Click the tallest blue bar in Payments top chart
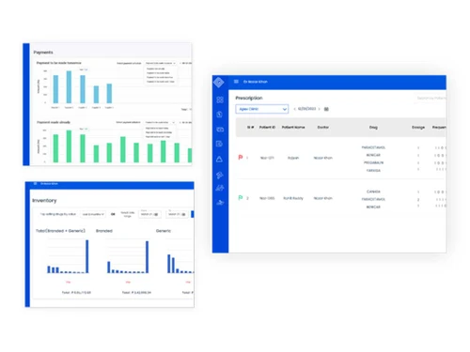This screenshot has height=352, width=470. point(69,87)
